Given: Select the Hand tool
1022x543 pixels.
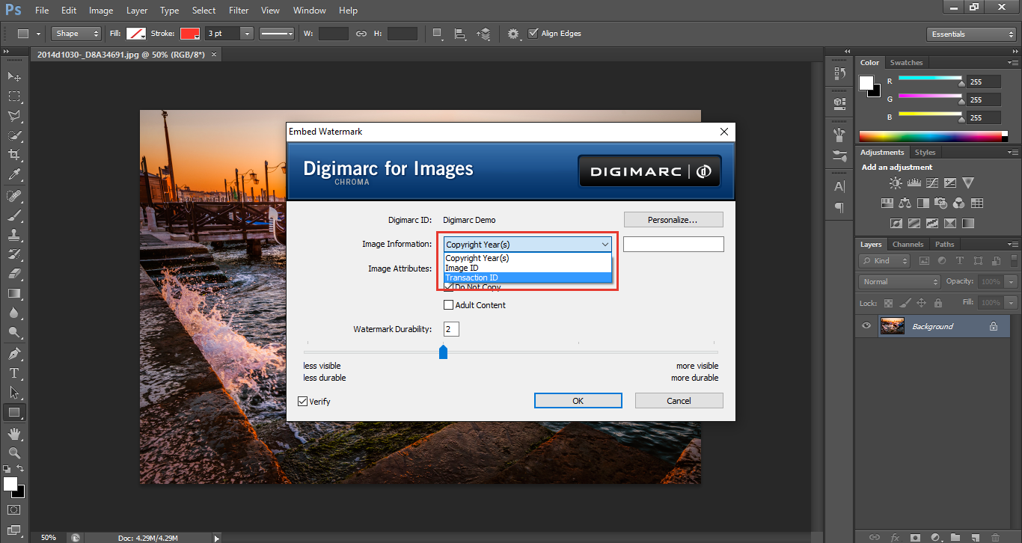Looking at the screenshot, I should [14, 433].
